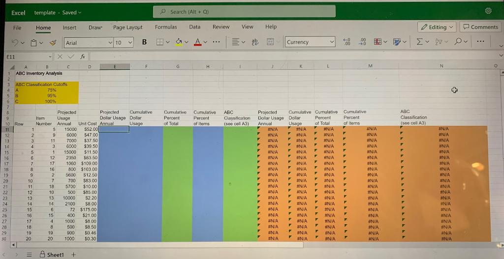This screenshot has width=504, height=259.
Task: Toggle Wrap Text
Action: [255, 42]
